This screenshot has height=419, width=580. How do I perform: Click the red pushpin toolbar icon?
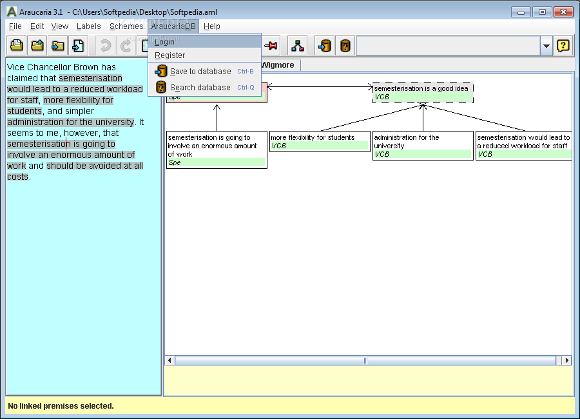click(x=271, y=46)
